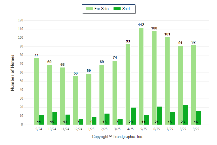Viewport: 217px width, 145px height.
Task: Select the 6/25 For Sale bar (108)
Action: pos(154,78)
